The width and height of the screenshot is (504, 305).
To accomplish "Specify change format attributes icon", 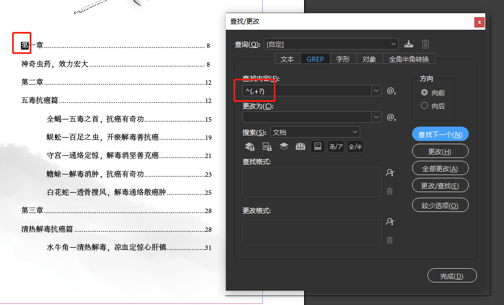I will (390, 221).
